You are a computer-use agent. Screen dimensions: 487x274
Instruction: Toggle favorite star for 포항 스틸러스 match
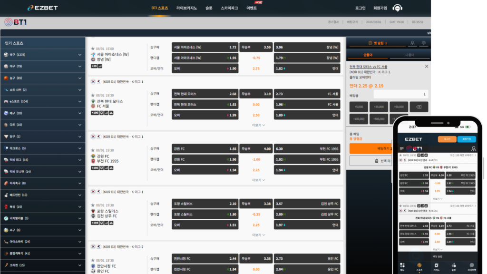click(x=93, y=205)
